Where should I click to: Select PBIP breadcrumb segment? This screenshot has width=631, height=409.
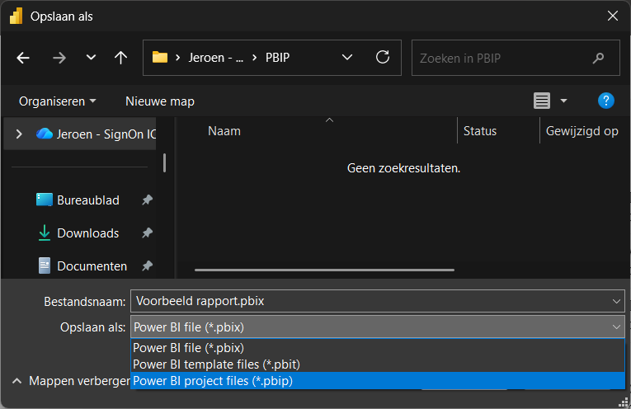pyautogui.click(x=277, y=58)
